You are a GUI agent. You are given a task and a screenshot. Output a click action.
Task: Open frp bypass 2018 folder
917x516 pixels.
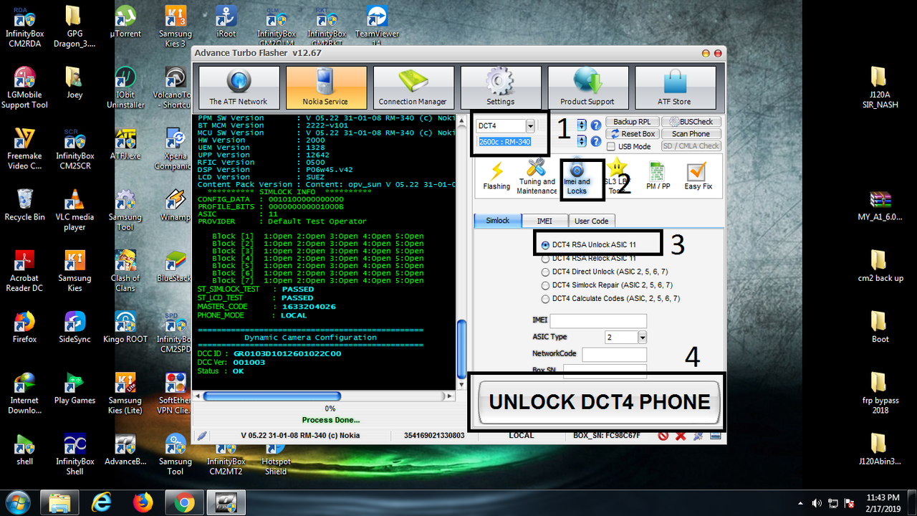coord(880,393)
